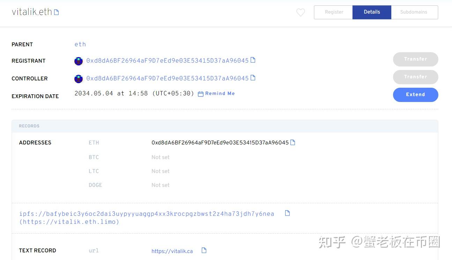Copy the IPFS content hash
The height and width of the screenshot is (260, 452).
(x=287, y=213)
